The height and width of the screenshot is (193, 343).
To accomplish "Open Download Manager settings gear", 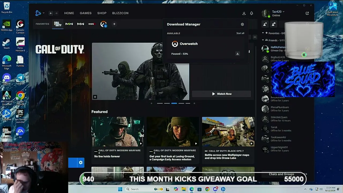I will coord(242,24).
